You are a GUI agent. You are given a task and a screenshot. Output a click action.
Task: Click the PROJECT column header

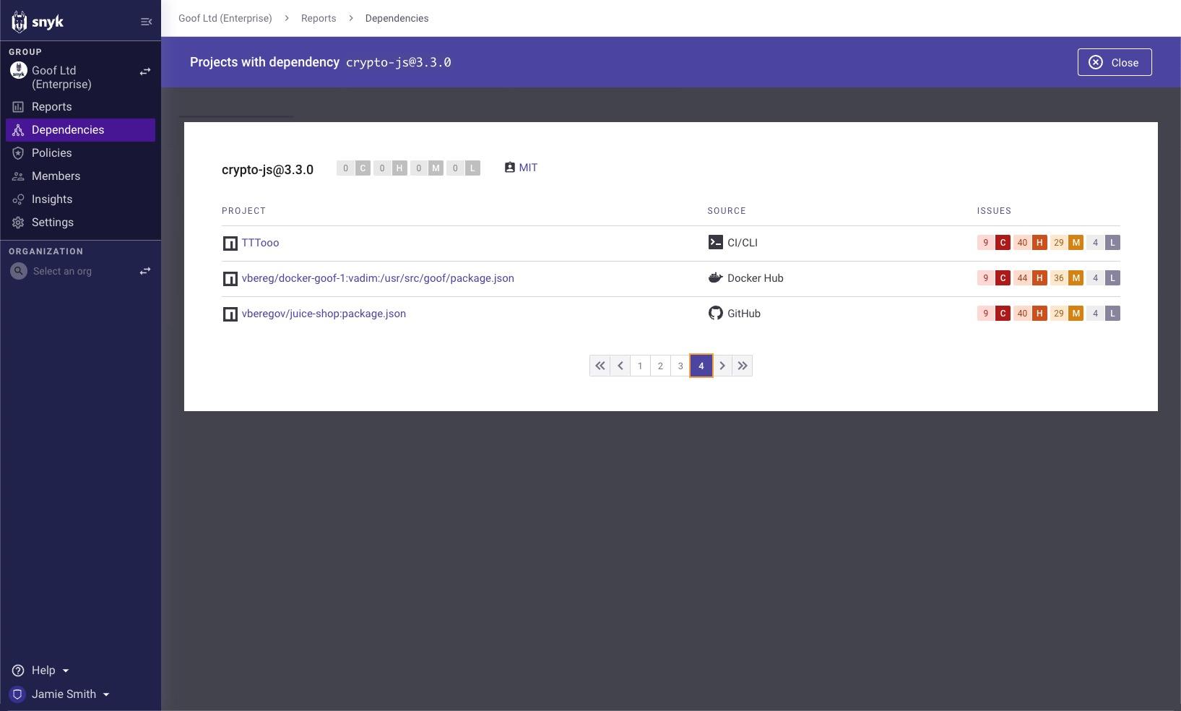243,211
